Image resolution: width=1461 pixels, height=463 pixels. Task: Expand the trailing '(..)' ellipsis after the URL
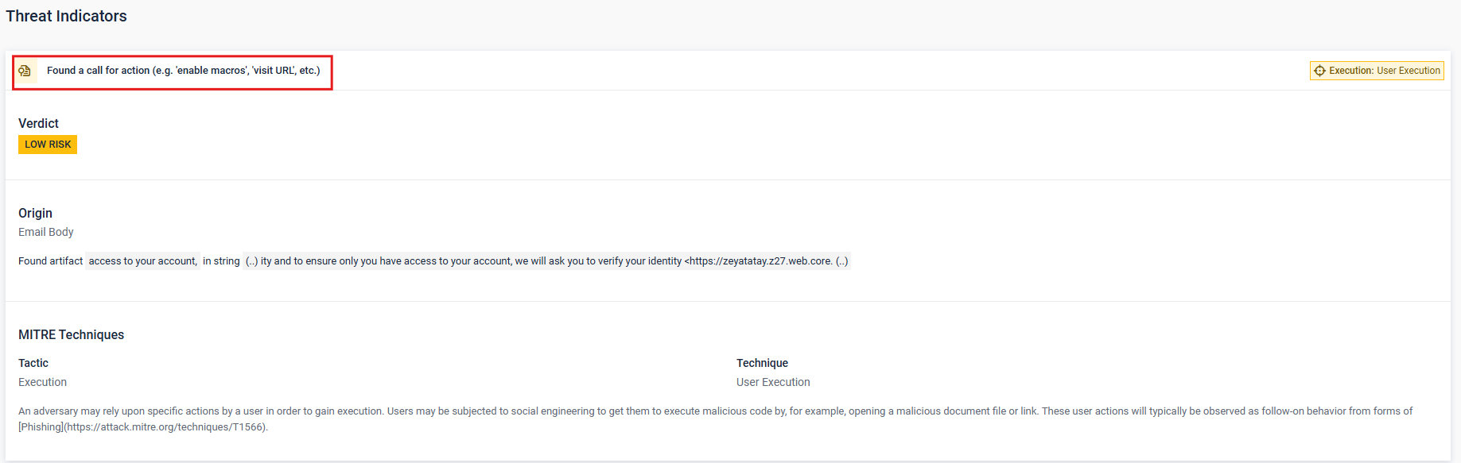[x=841, y=261]
